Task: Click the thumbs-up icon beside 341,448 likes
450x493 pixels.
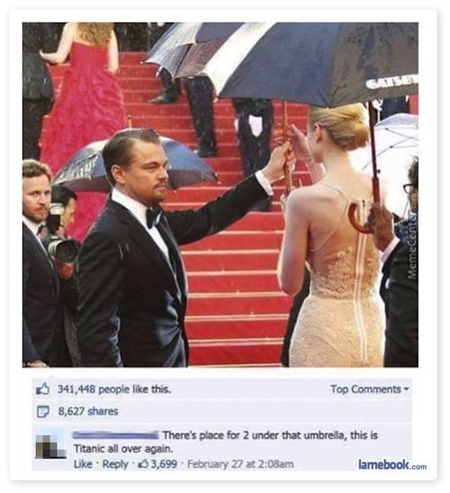Action: click(43, 390)
